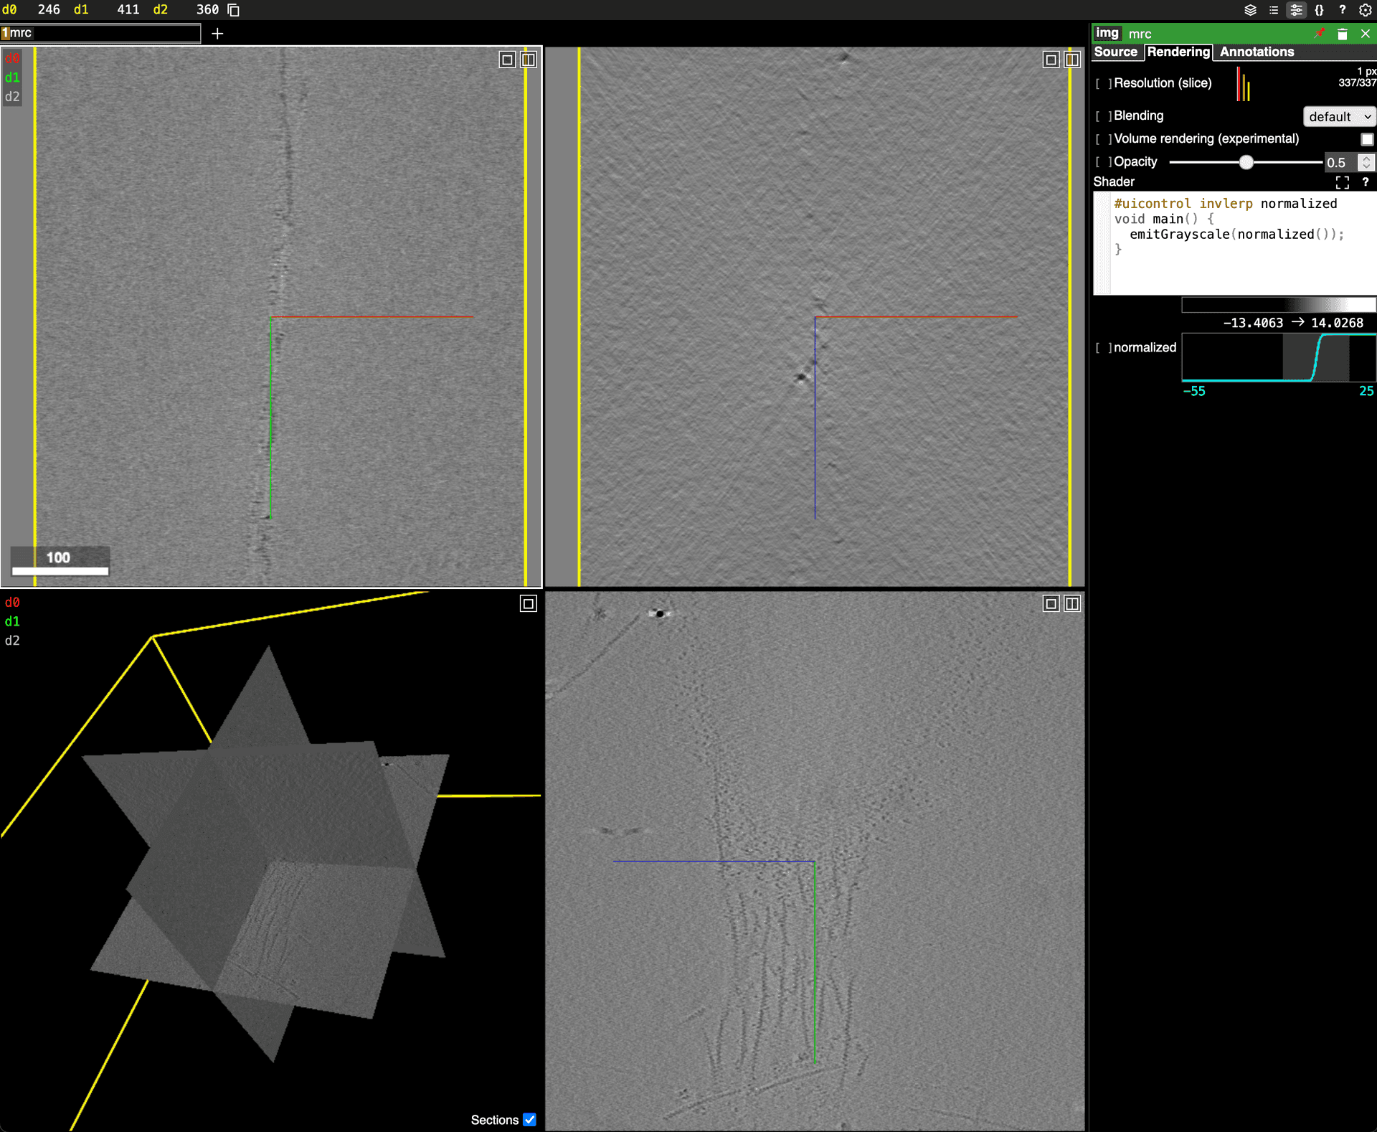
Task: Split layout icon in bottom-right slice panel
Action: (1072, 603)
